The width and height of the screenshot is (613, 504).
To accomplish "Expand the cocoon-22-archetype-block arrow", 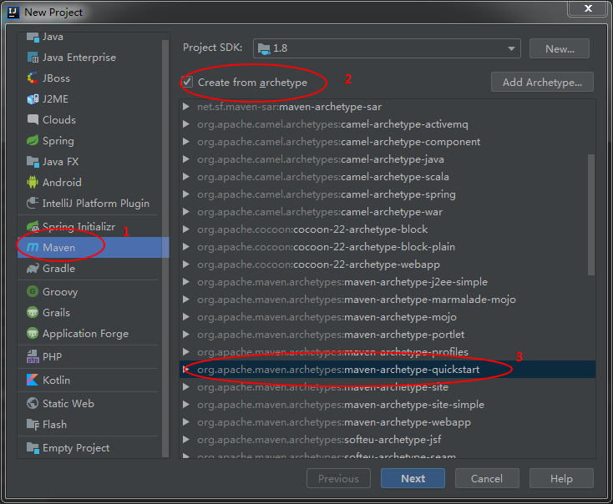I will (x=186, y=229).
